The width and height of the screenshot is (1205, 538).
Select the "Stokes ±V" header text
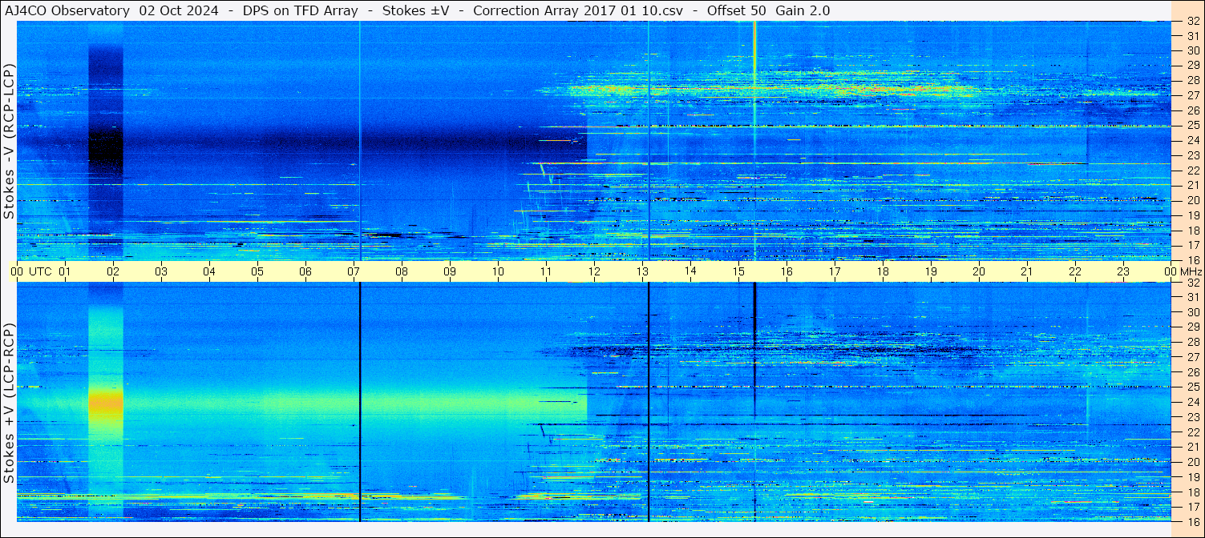point(415,10)
